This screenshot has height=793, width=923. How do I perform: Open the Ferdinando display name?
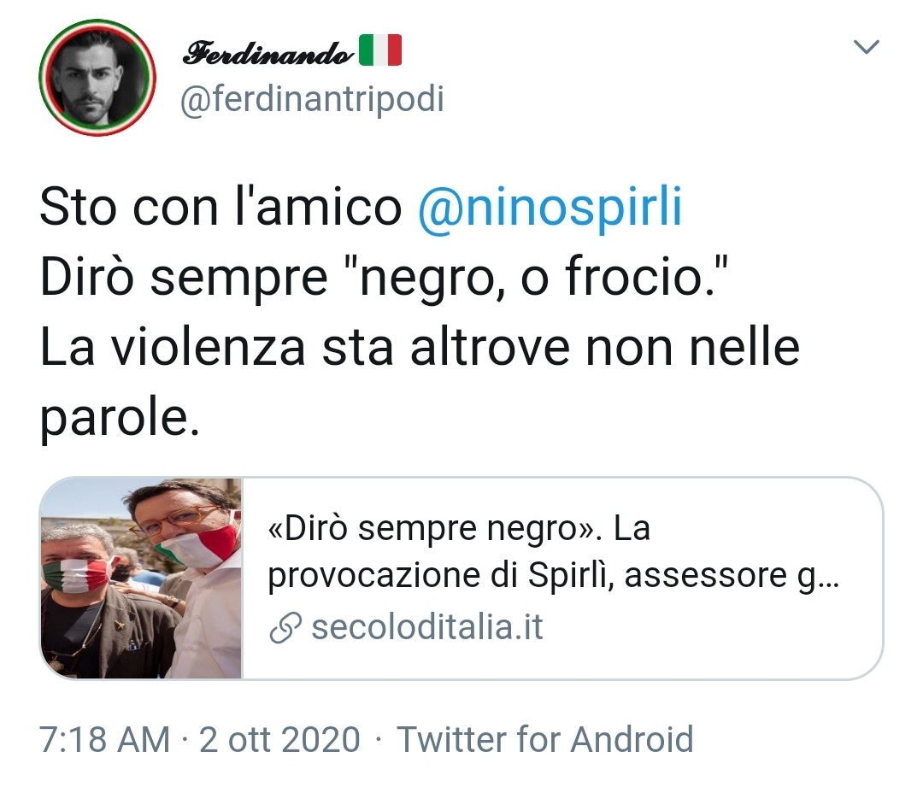(x=267, y=52)
